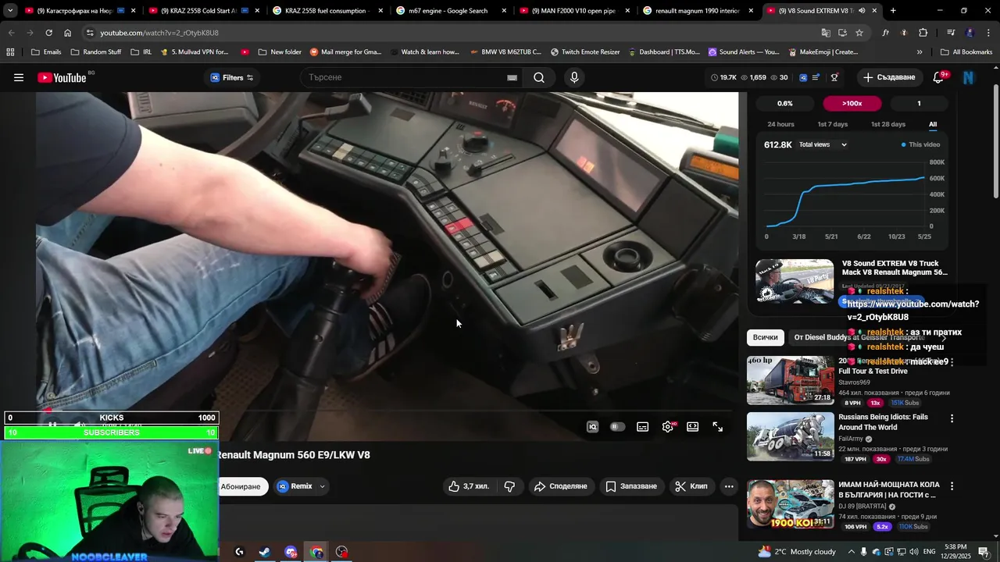The width and height of the screenshot is (1000, 562).
Task: Click the Създаване create button
Action: (888, 77)
